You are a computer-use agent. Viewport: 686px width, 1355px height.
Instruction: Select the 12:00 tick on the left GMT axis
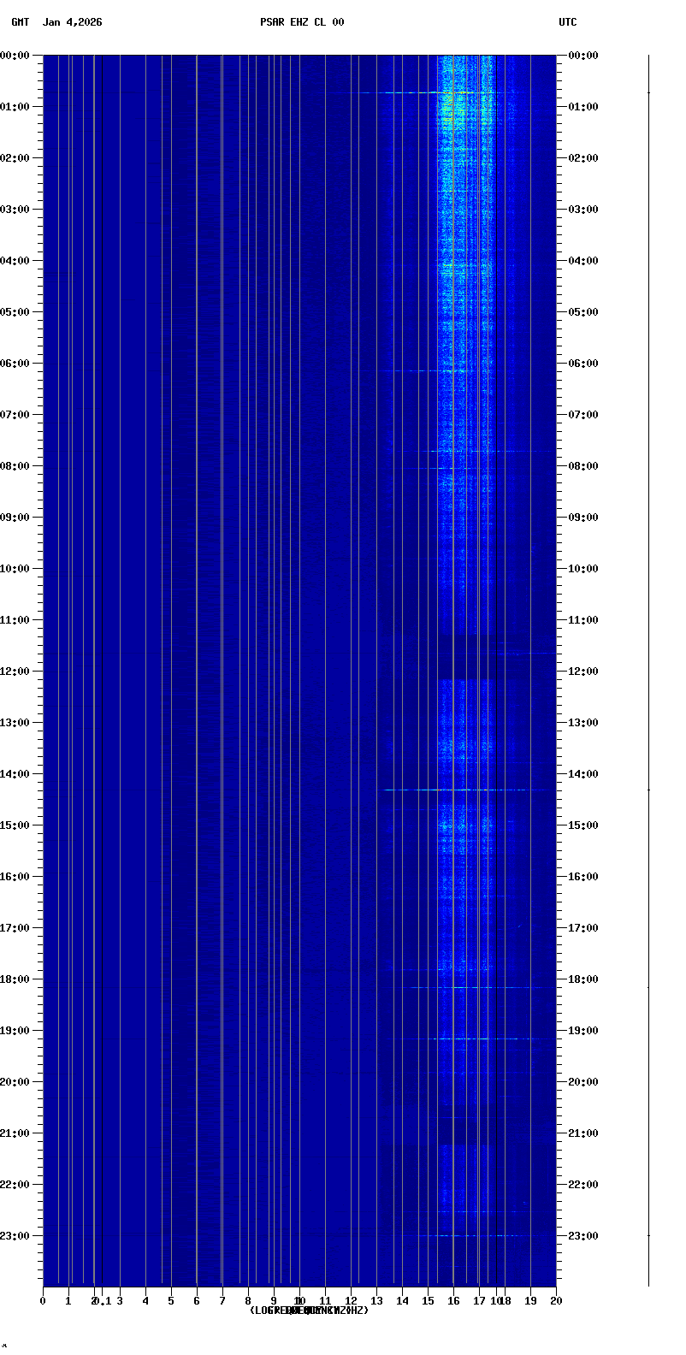click(x=17, y=672)
